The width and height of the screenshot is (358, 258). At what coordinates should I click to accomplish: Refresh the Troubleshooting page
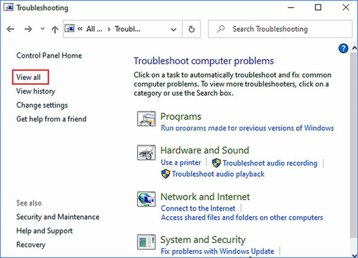click(191, 29)
